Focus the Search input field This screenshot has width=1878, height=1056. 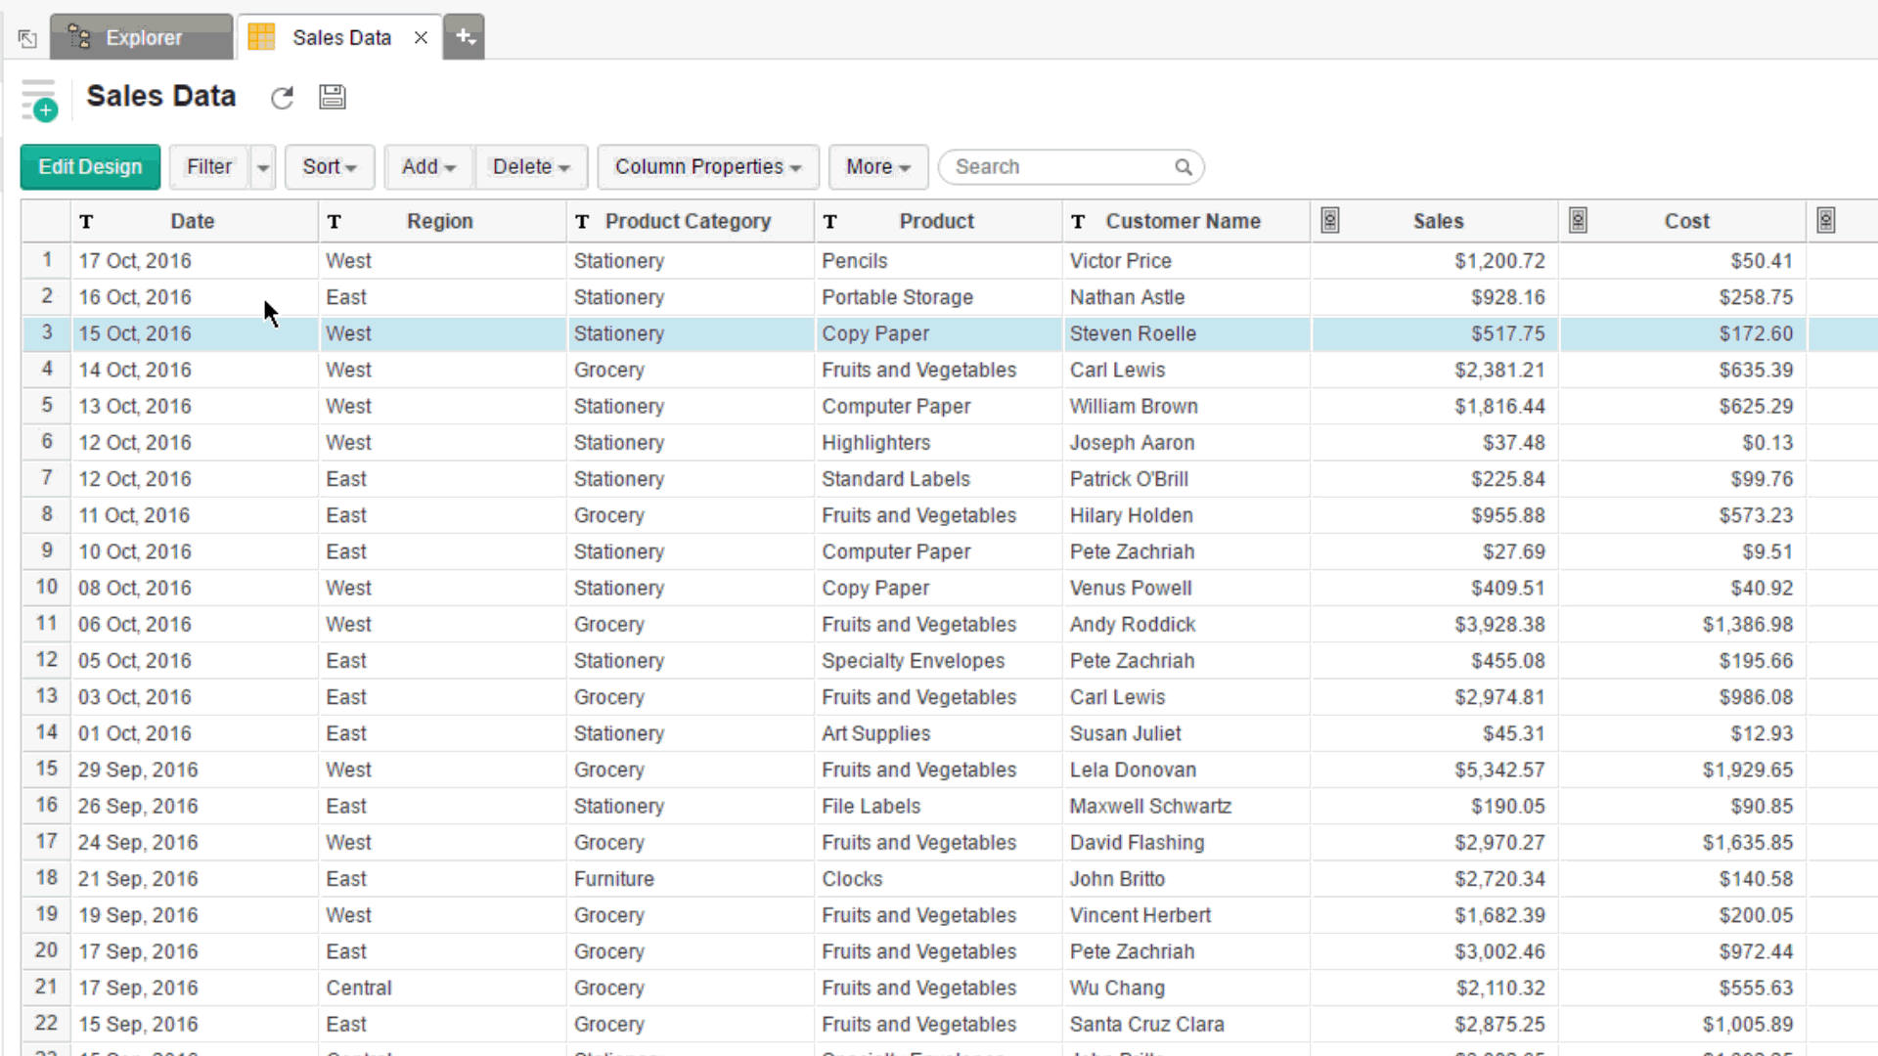coord(1061,167)
